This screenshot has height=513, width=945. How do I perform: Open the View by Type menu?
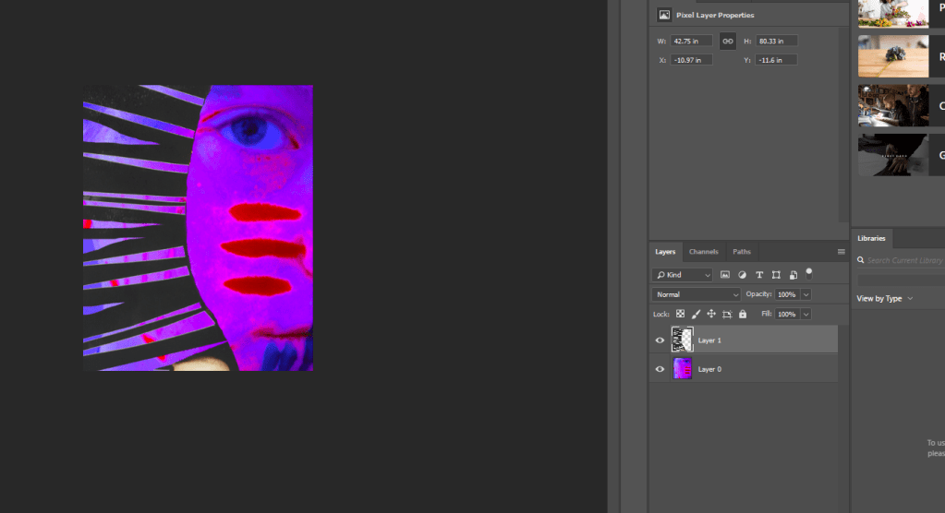(x=884, y=299)
